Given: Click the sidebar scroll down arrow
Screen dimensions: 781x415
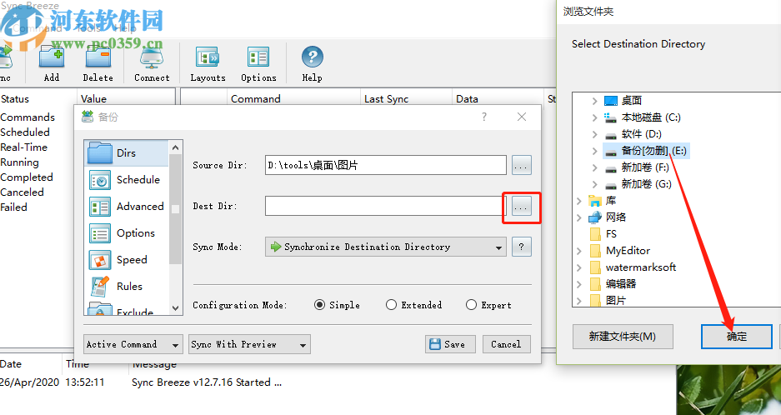Looking at the screenshot, I should coord(175,307).
